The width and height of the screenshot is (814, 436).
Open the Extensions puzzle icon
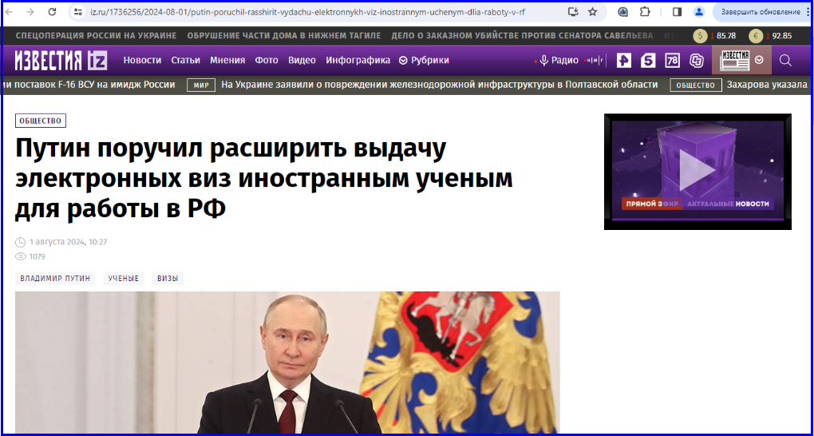(645, 12)
